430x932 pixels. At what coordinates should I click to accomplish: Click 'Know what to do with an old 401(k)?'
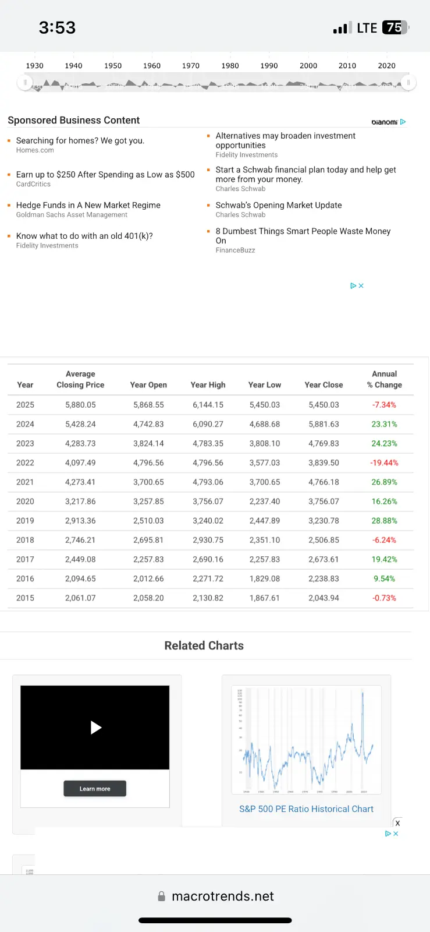(84, 236)
